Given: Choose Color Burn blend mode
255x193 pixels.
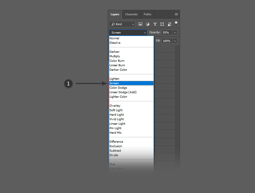Looking at the screenshot, I should coord(131,61).
